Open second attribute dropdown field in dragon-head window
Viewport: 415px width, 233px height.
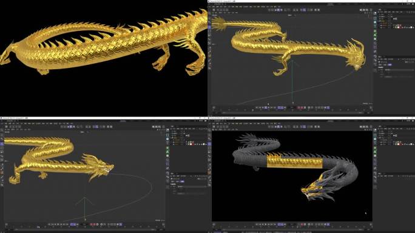point(181,194)
